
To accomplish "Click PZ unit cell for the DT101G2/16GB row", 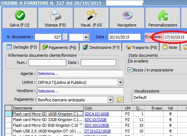I will tap(128, 131).
